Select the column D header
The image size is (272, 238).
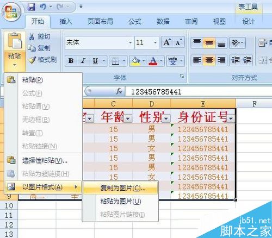tap(152, 104)
